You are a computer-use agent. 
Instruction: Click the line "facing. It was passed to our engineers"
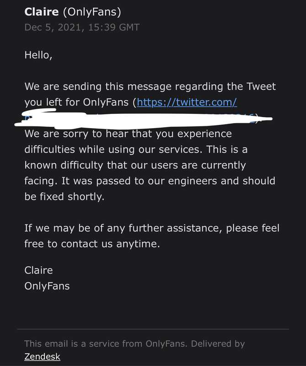pos(150,181)
